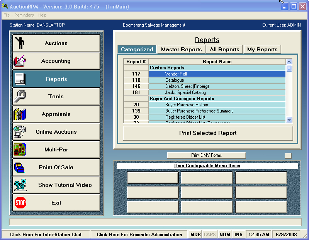Click the Point Of Sale register icon
309x240 pixels.
pos(20,168)
